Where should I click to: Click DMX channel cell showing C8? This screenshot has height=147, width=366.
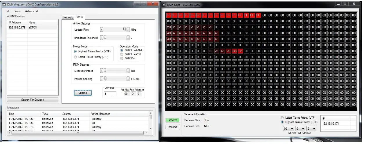[x=240, y=51]
